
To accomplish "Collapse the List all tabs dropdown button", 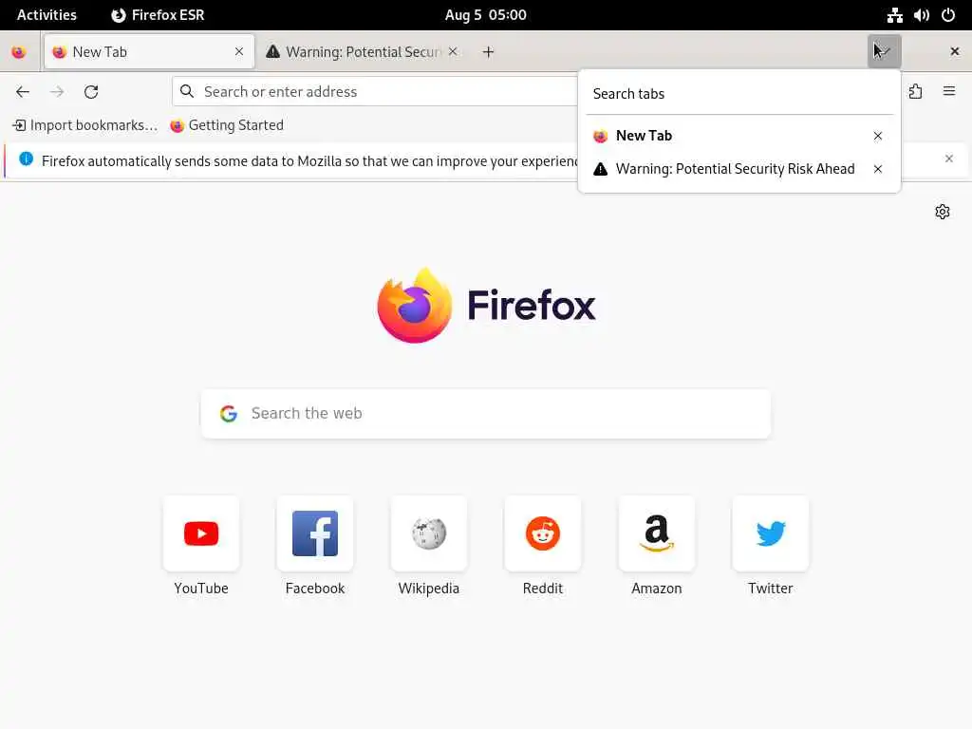I will 884,51.
